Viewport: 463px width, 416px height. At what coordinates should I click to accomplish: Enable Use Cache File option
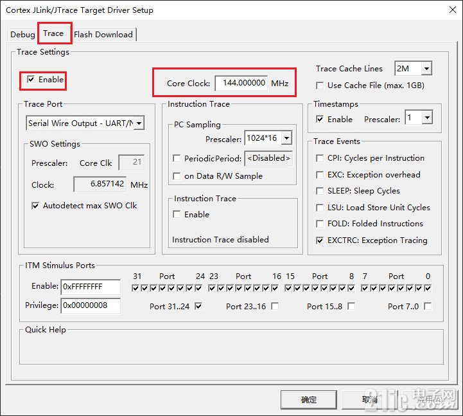(x=320, y=86)
